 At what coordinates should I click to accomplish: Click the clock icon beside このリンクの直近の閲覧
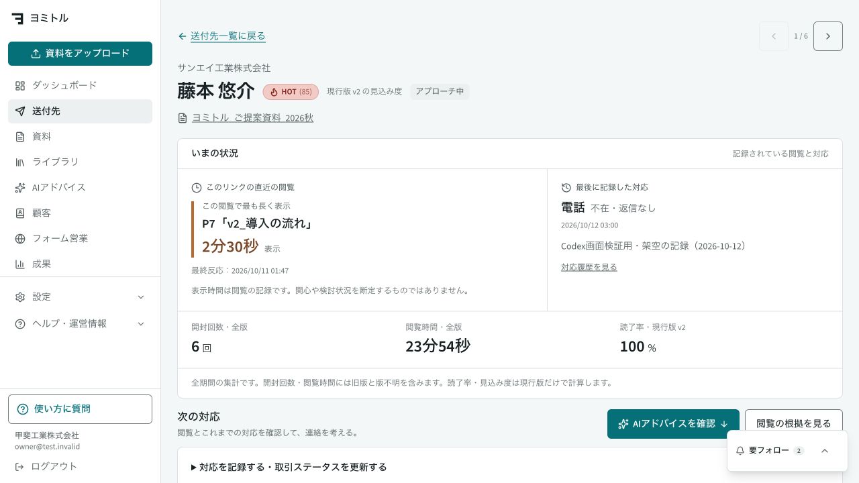tap(197, 188)
